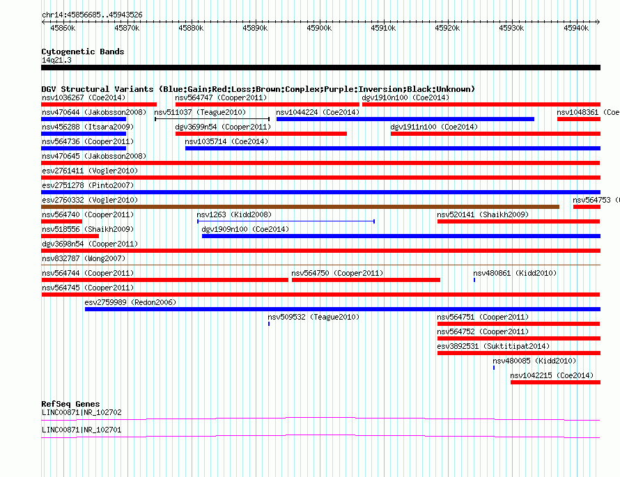Image resolution: width=620 pixels, height=477 pixels.
Task: Select esv2761411 (Vogler2010) loss variant
Action: pyautogui.click(x=320, y=178)
